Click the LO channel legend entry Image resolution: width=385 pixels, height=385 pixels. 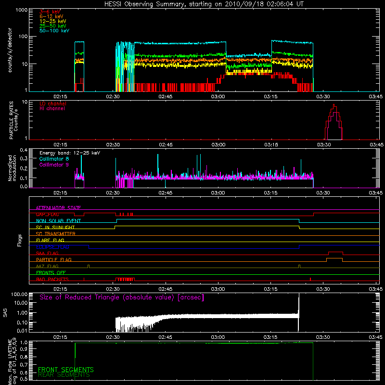(53, 103)
